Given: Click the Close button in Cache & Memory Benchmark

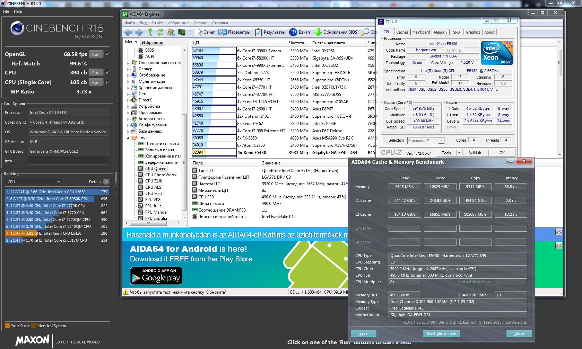Looking at the screenshot, I should click(x=519, y=333).
